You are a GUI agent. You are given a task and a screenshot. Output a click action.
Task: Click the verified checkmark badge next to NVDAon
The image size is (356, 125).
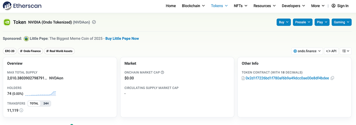pyautogui.click(x=94, y=22)
